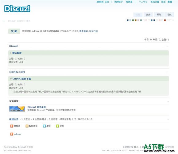Select the gold-brown style swatch
178x154 pixels.
point(136,20)
